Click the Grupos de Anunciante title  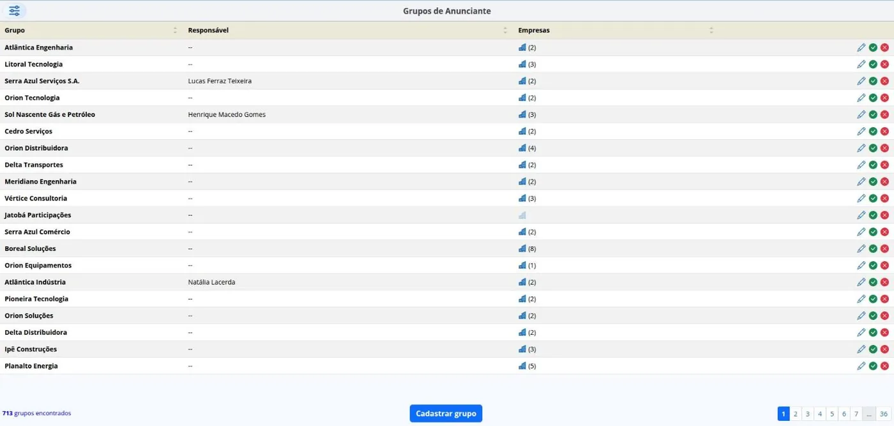pyautogui.click(x=447, y=11)
